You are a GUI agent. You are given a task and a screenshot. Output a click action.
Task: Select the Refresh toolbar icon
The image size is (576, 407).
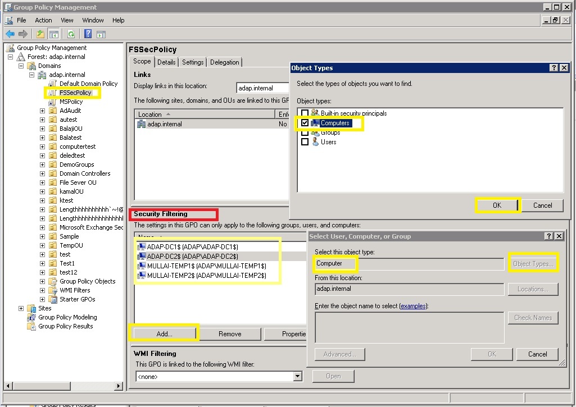(71, 34)
